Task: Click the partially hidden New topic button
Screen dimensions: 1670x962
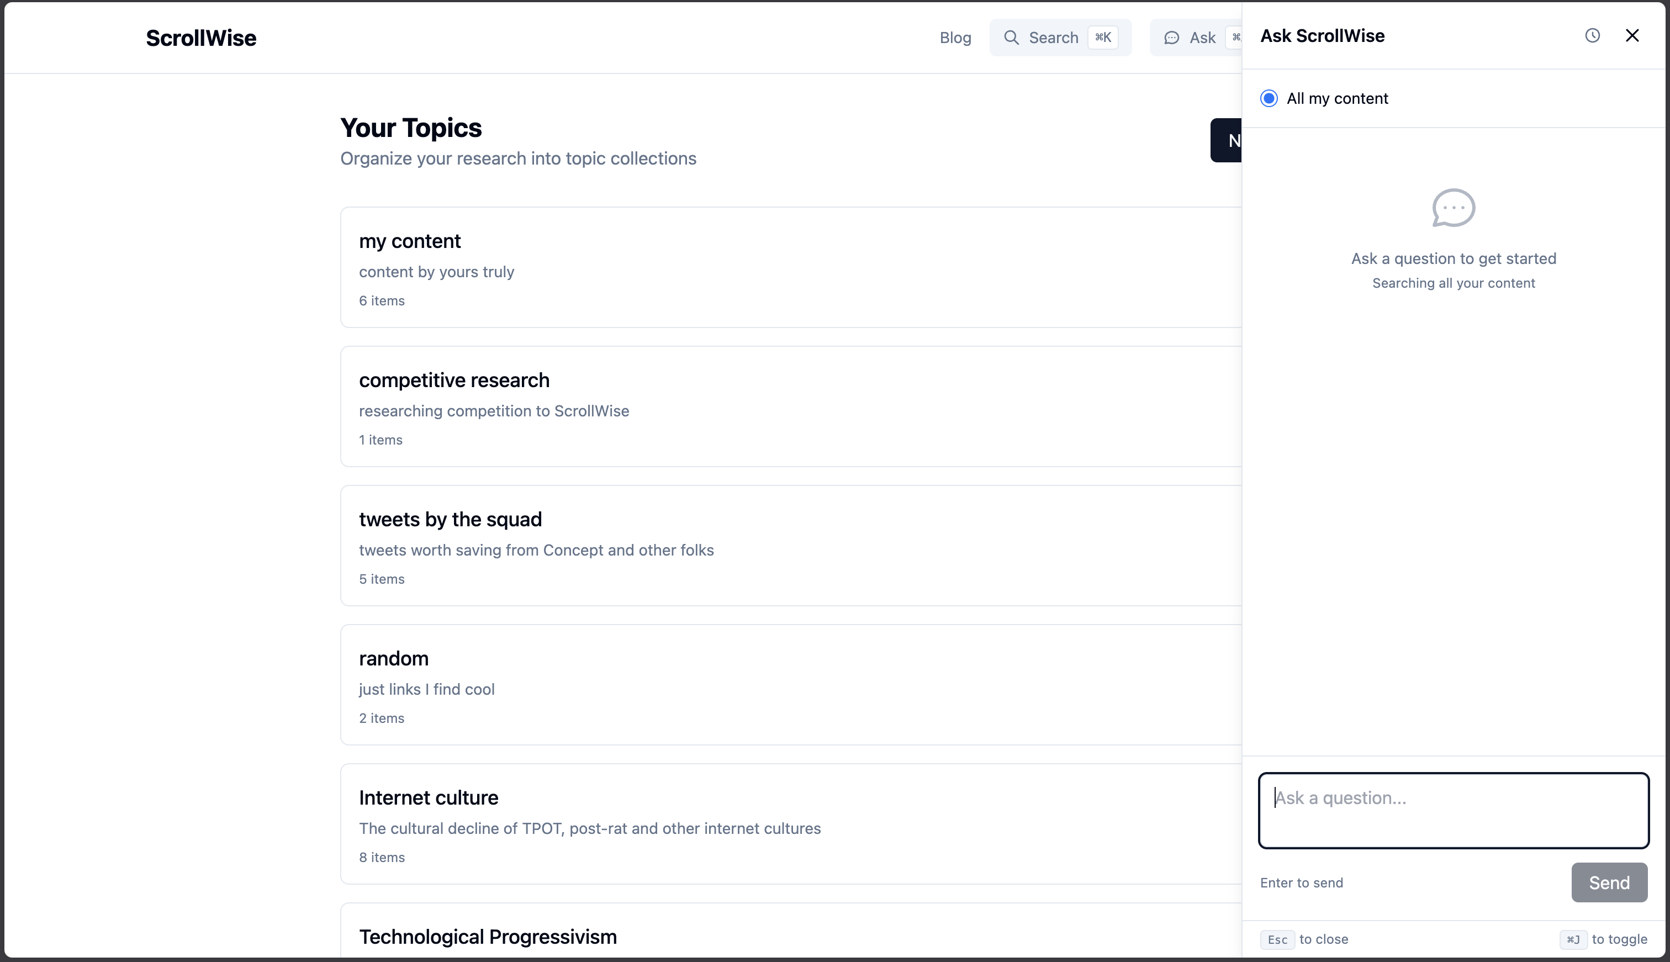Action: [x=1227, y=140]
